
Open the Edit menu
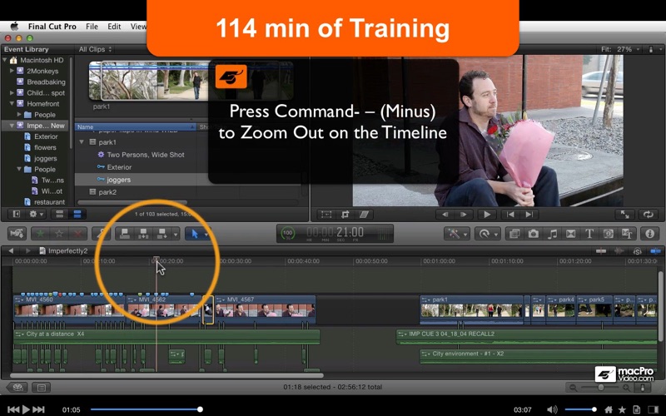pos(114,27)
